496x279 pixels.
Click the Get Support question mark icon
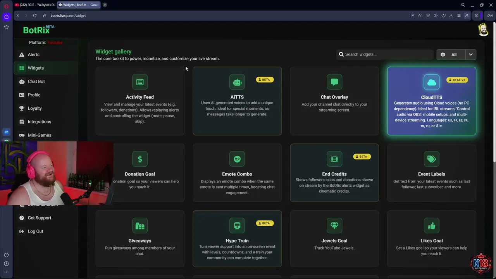tap(22, 218)
